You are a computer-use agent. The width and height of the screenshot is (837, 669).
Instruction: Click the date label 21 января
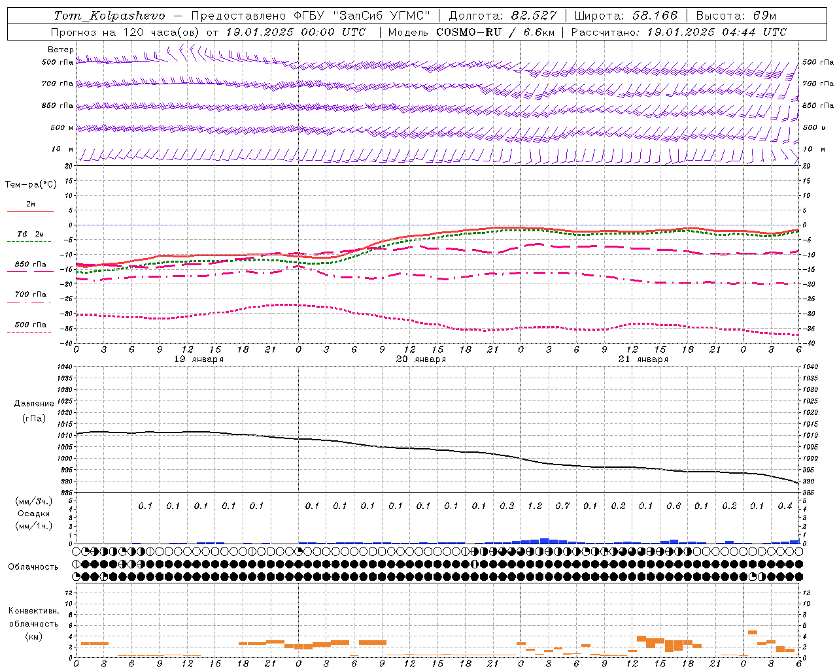point(643,359)
